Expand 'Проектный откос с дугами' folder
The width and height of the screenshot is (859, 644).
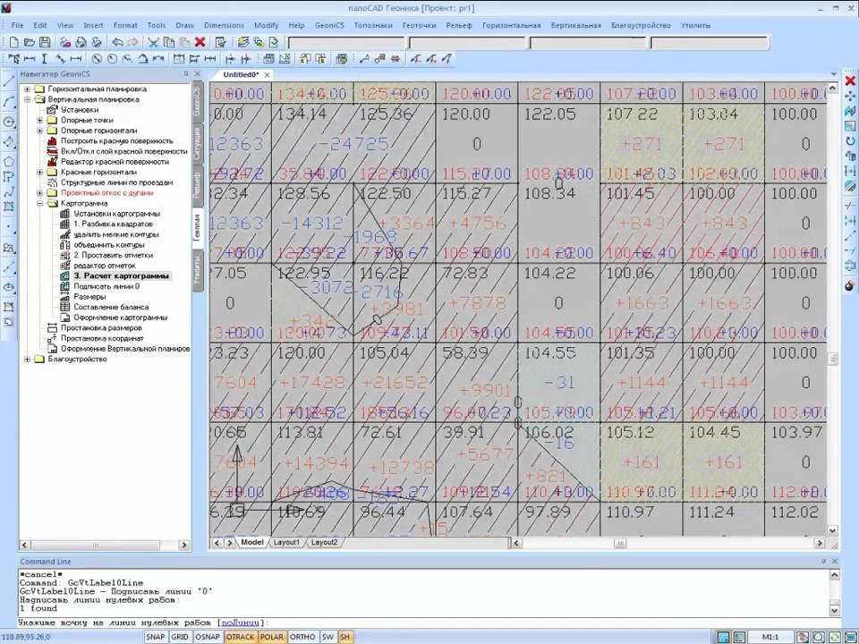coord(40,193)
